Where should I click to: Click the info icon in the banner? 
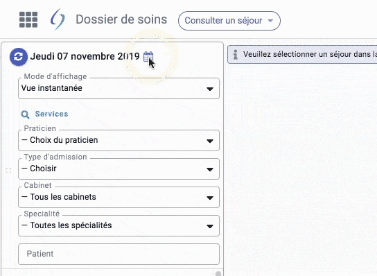click(x=236, y=54)
